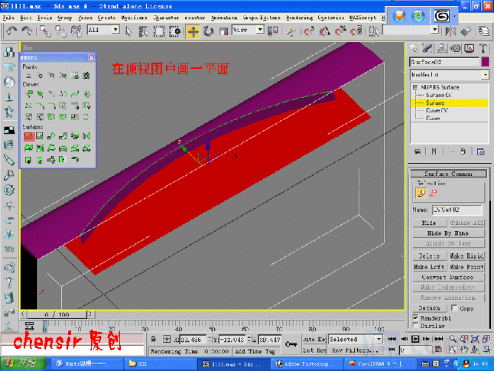Click the Key Filters button
Viewport: 494px width, 371px height.
[x=355, y=350]
